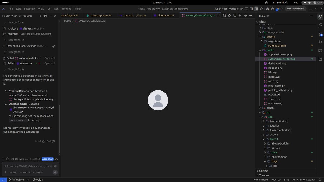
Task: Select the Search icon in the activity bar
Action: pos(320,25)
